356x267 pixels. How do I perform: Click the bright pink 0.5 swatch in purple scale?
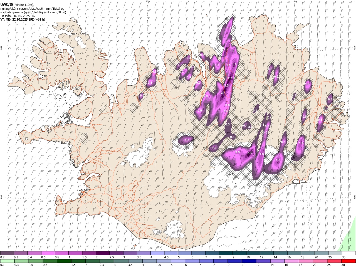pos(48,253)
